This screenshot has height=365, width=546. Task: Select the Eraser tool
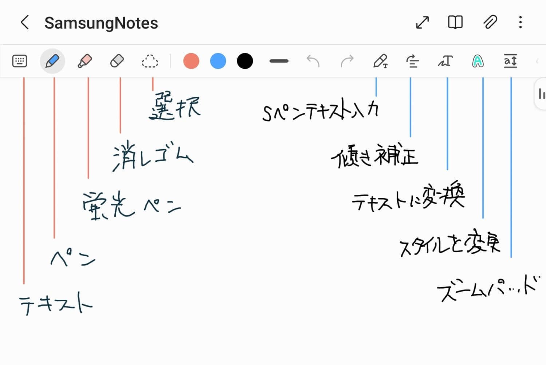(117, 61)
